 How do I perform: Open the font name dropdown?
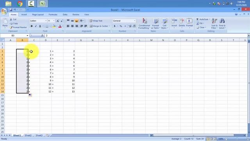click(x=46, y=21)
